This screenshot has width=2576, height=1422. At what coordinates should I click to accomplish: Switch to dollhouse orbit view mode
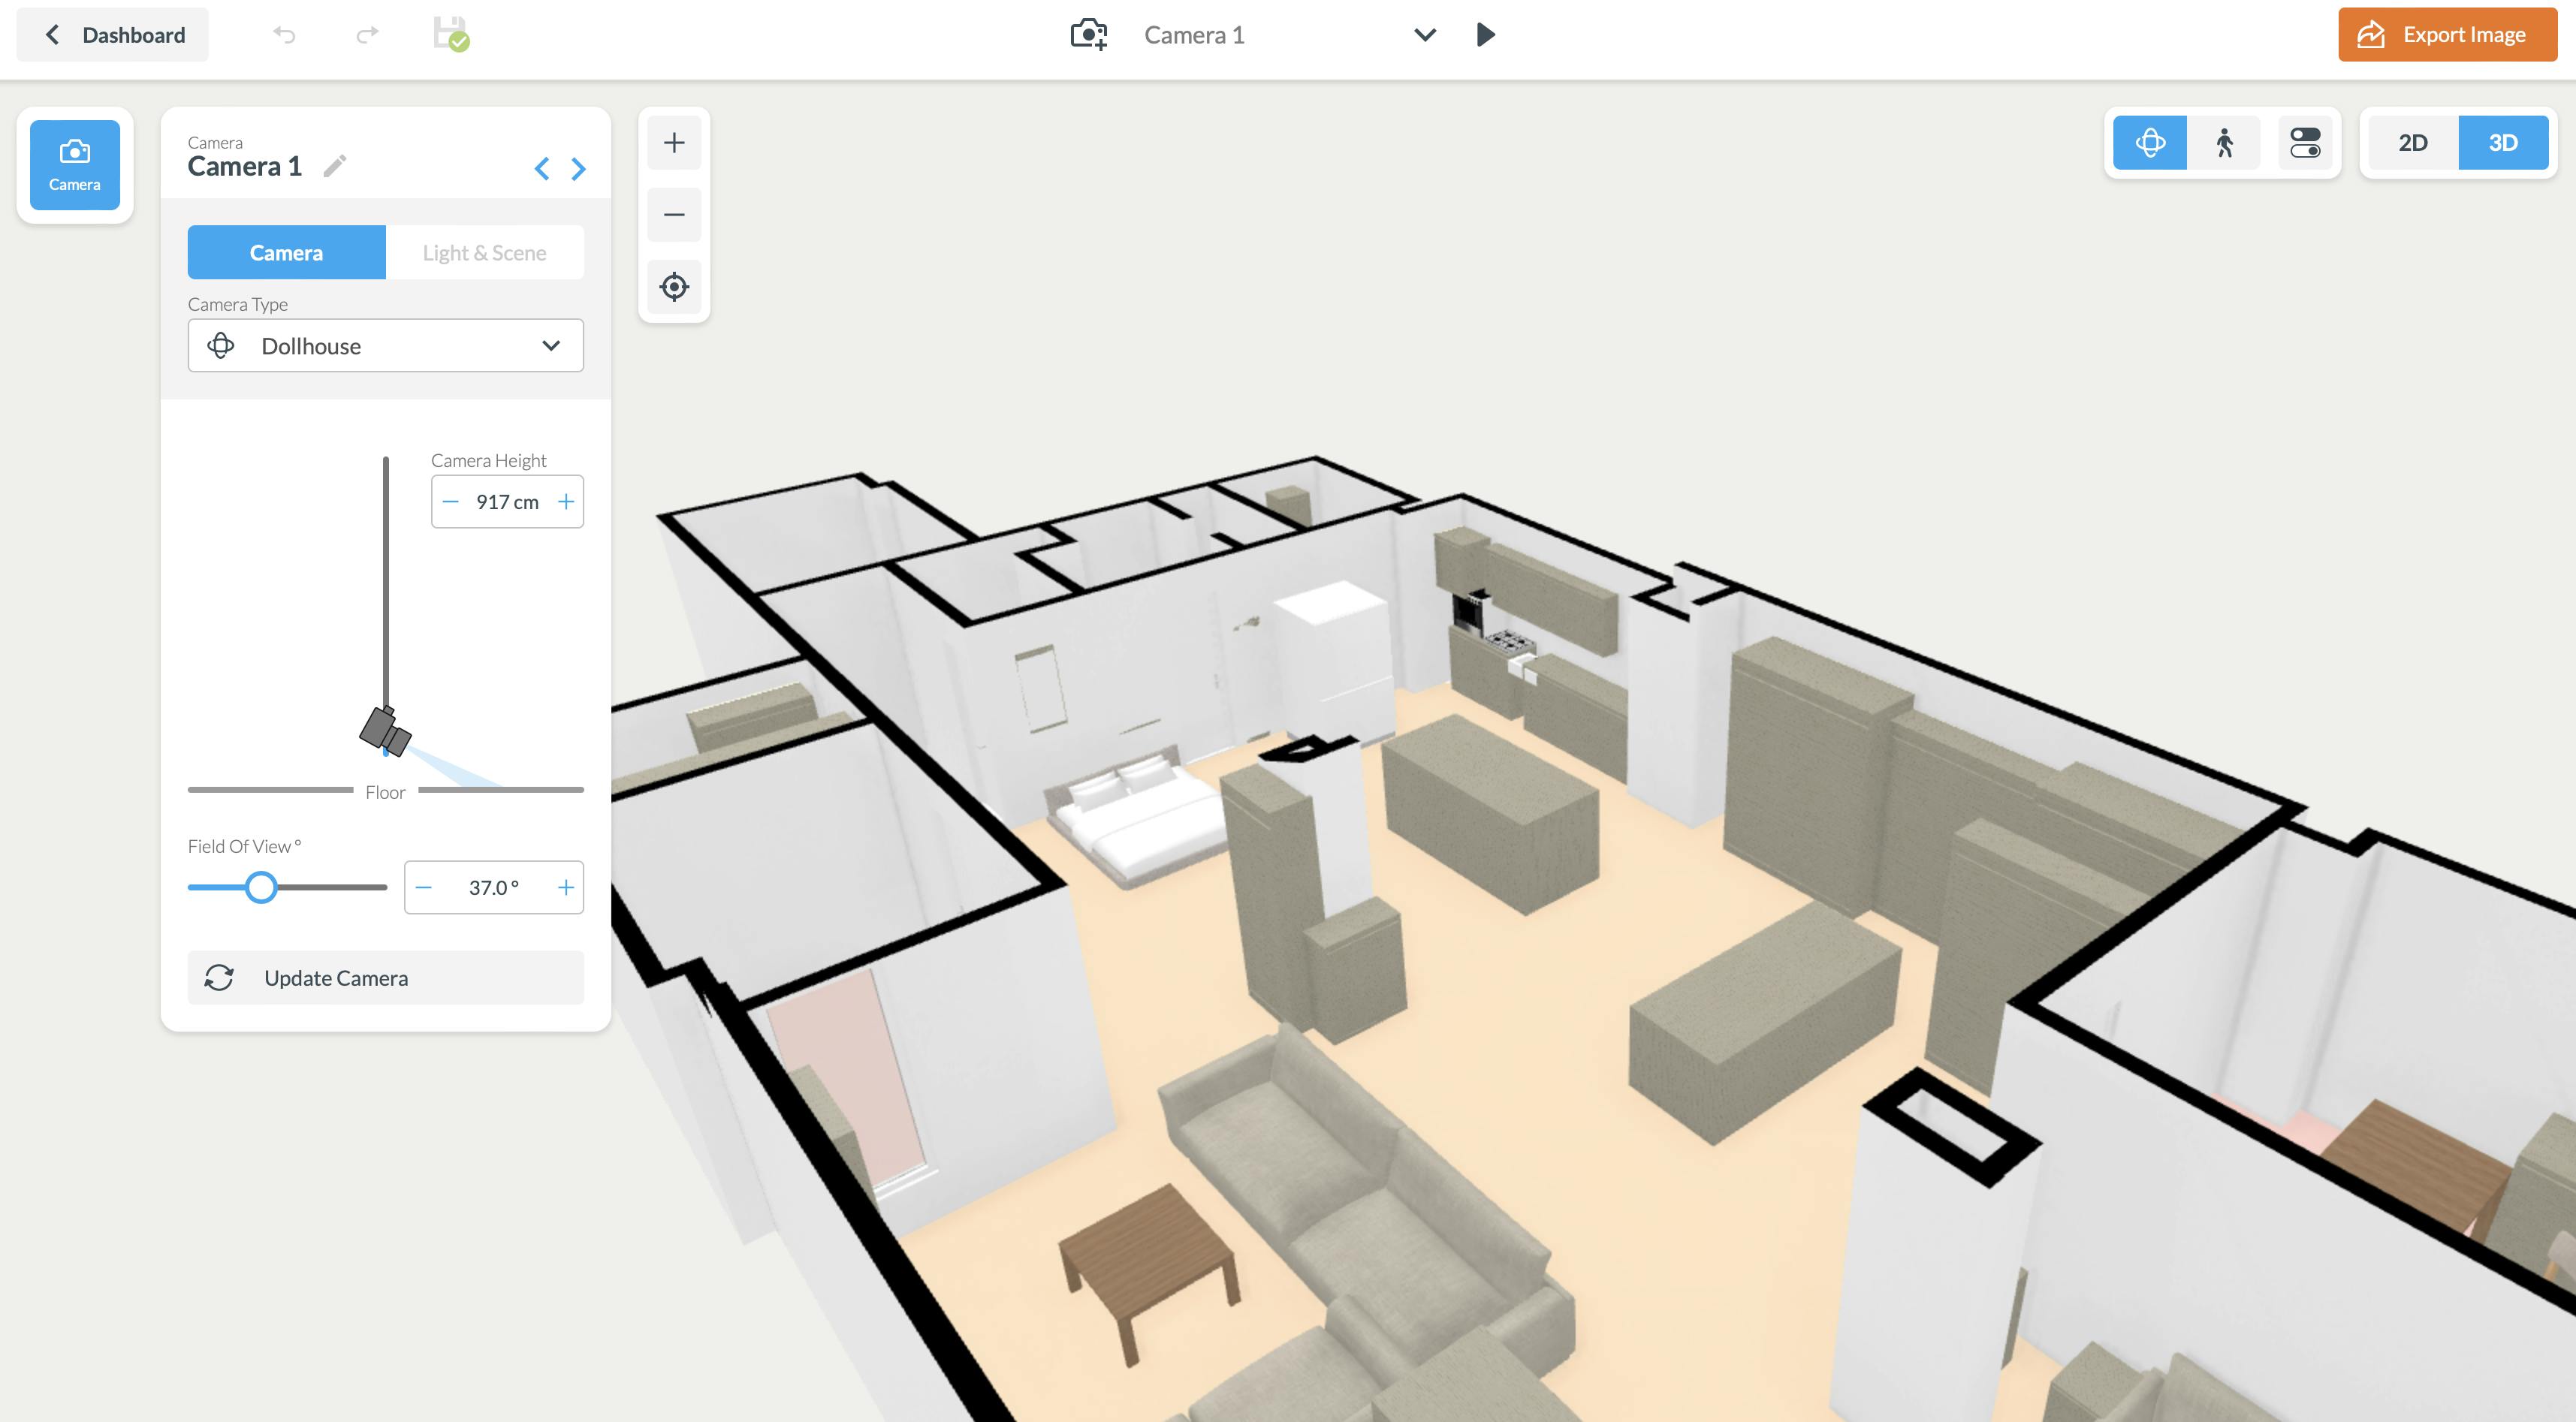pos(2150,143)
